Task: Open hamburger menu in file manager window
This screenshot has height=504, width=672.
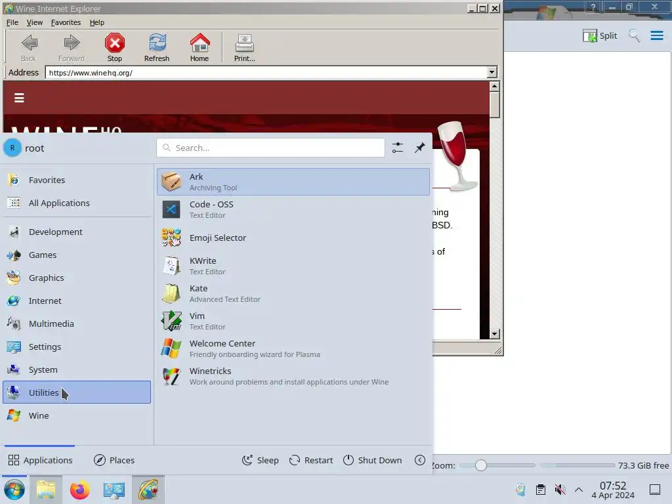Action: pos(656,35)
